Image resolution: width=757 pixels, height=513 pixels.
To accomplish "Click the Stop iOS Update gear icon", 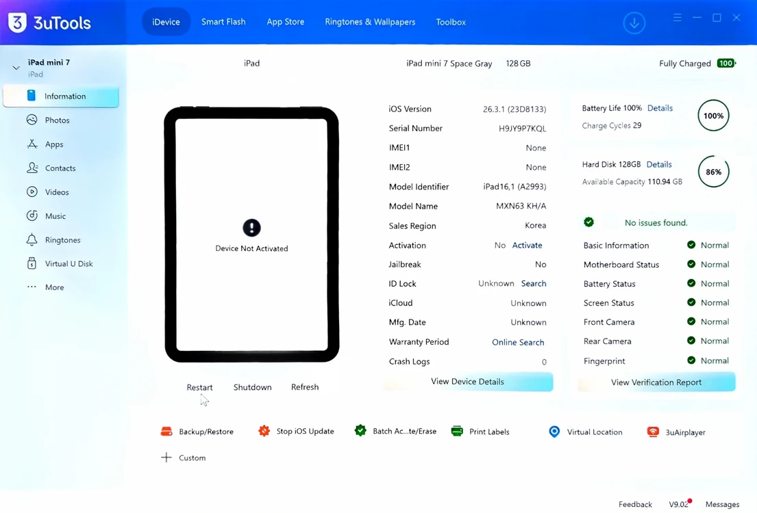I will (x=264, y=431).
